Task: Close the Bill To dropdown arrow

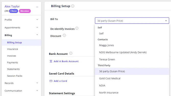Action: point(166,21)
